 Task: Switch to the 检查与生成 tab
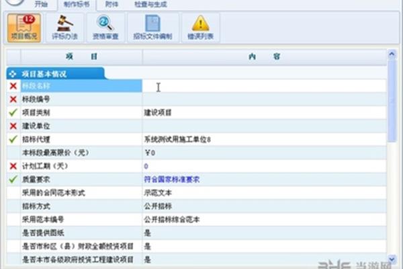click(150, 4)
